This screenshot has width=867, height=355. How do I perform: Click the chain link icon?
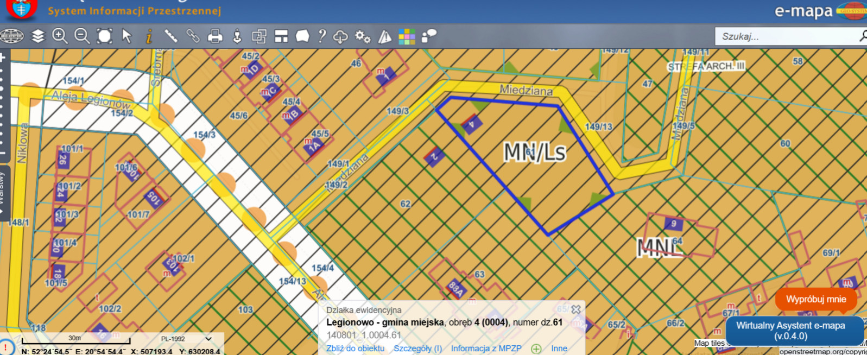click(193, 36)
